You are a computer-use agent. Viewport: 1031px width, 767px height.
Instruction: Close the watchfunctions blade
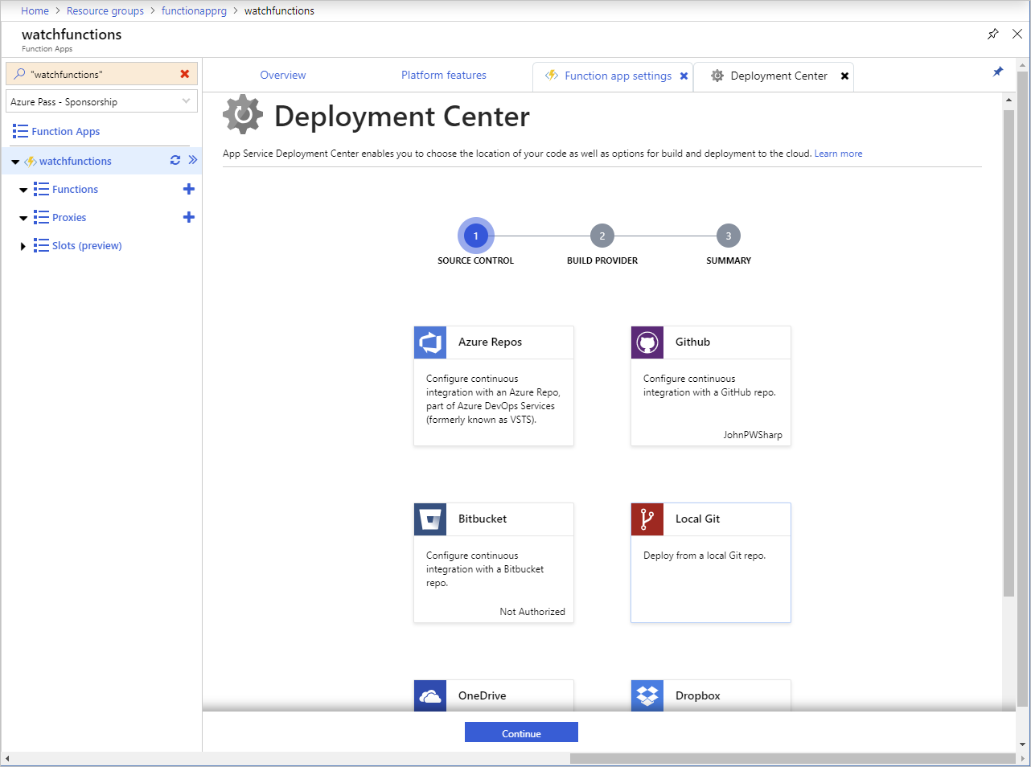(1017, 34)
